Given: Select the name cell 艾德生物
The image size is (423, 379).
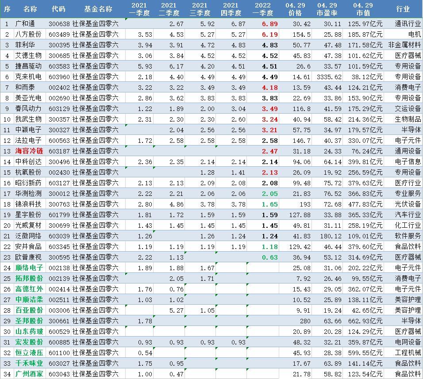Looking at the screenshot, I should [x=28, y=56].
